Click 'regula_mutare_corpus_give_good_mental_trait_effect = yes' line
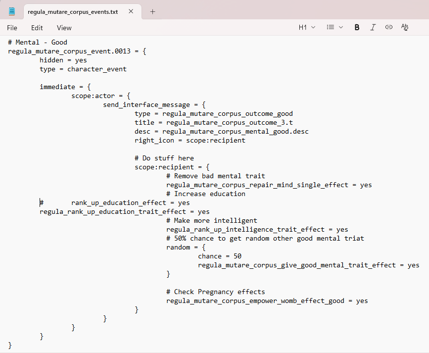 [309, 265]
